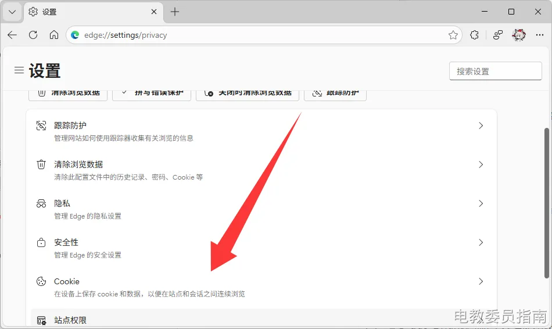552x329 pixels.
Task: Click the 搜索设置 search field
Action: tap(495, 71)
